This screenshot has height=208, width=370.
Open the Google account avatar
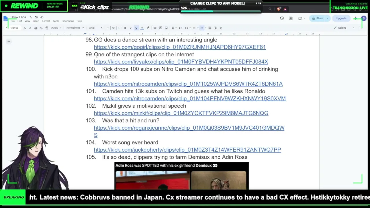pos(364,18)
